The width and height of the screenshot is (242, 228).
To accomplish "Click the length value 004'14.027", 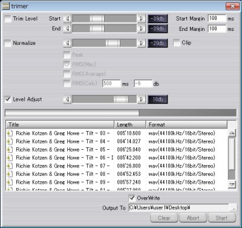I will click(129, 141).
